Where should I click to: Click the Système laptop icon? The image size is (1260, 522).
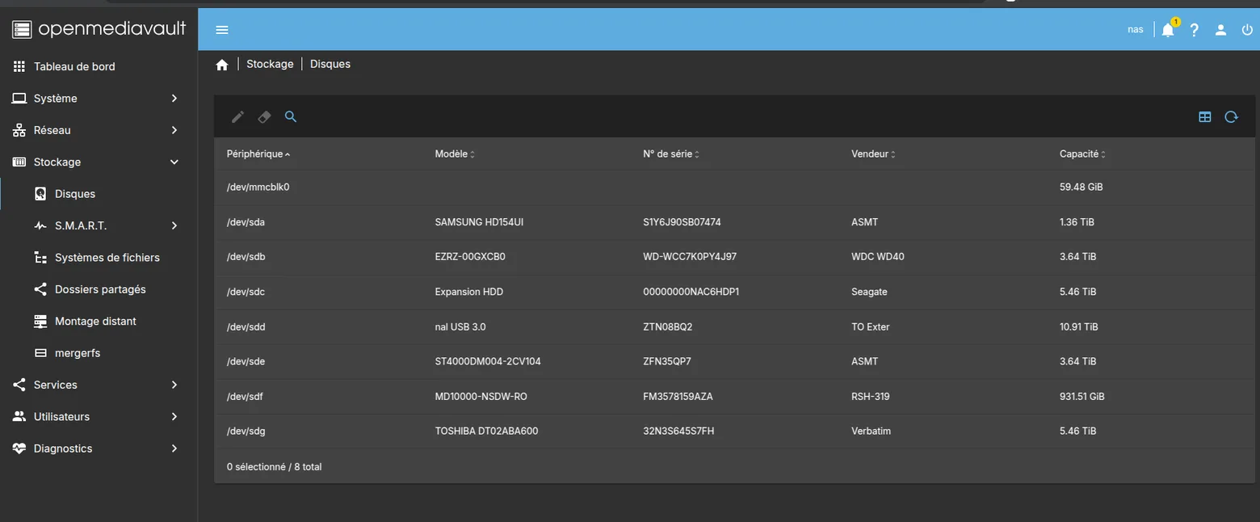click(19, 98)
